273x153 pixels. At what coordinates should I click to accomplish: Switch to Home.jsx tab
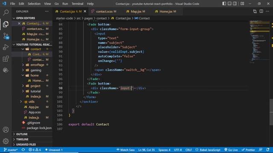coord(166,11)
